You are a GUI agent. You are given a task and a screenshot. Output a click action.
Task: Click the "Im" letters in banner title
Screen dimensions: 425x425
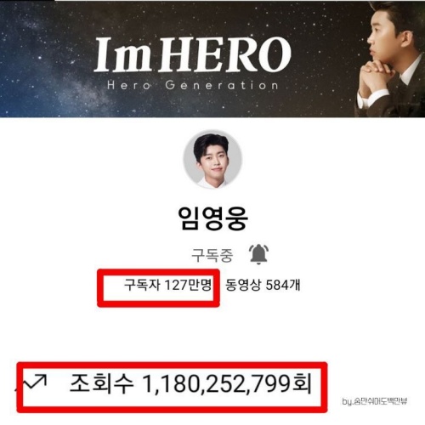click(124, 55)
